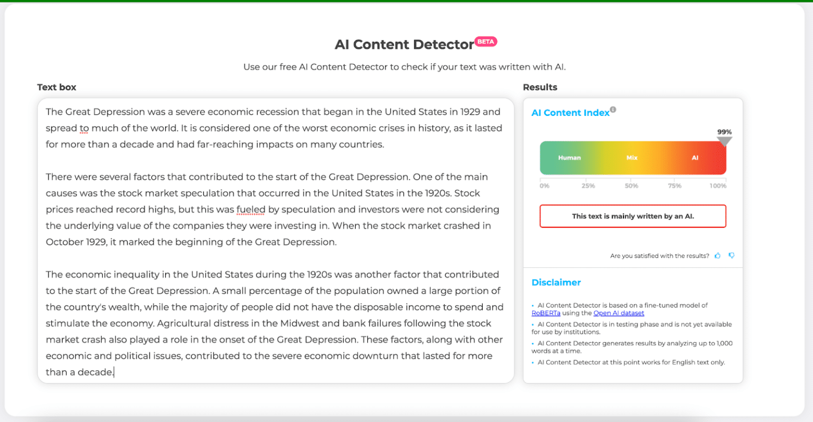Image resolution: width=813 pixels, height=422 pixels.
Task: Click the AI Content Detector page title
Action: point(404,44)
